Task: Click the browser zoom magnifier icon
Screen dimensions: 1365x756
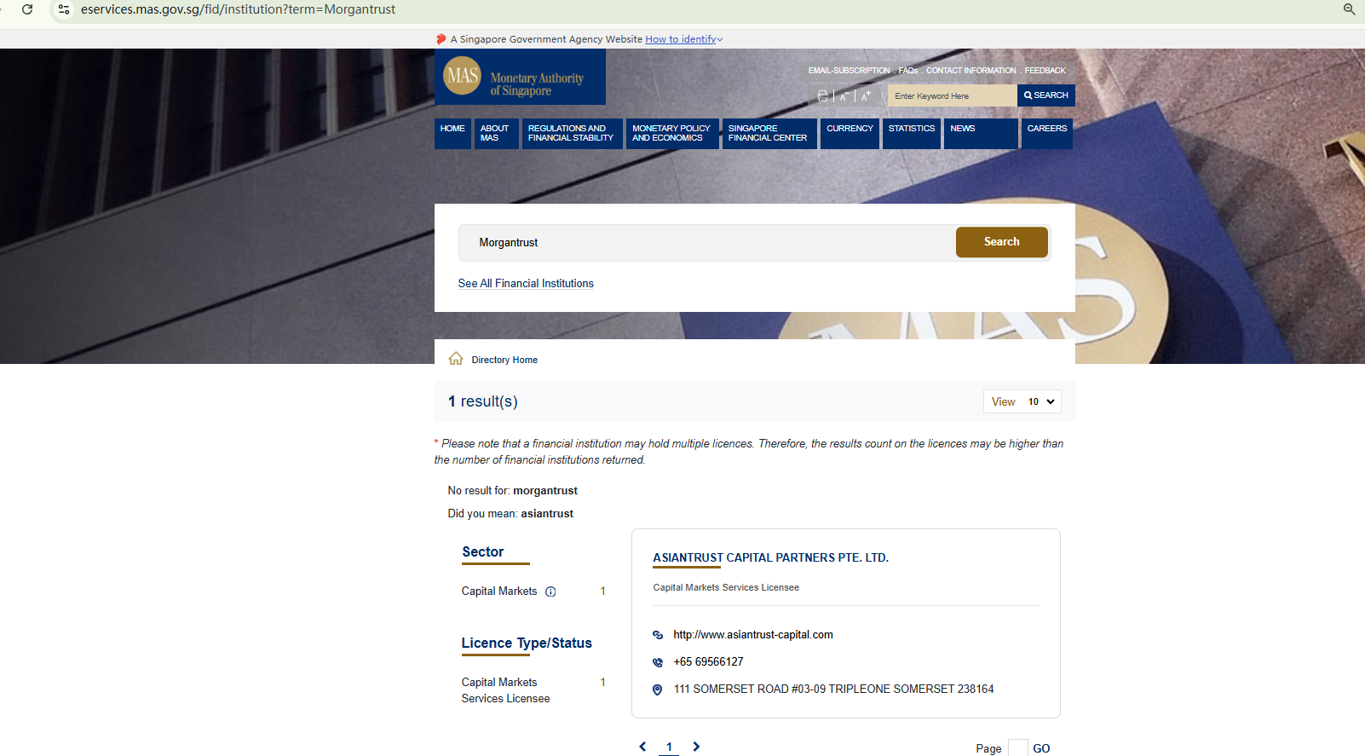Action: pos(1349,9)
